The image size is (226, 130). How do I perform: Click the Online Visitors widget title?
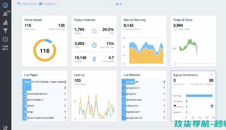33,20
